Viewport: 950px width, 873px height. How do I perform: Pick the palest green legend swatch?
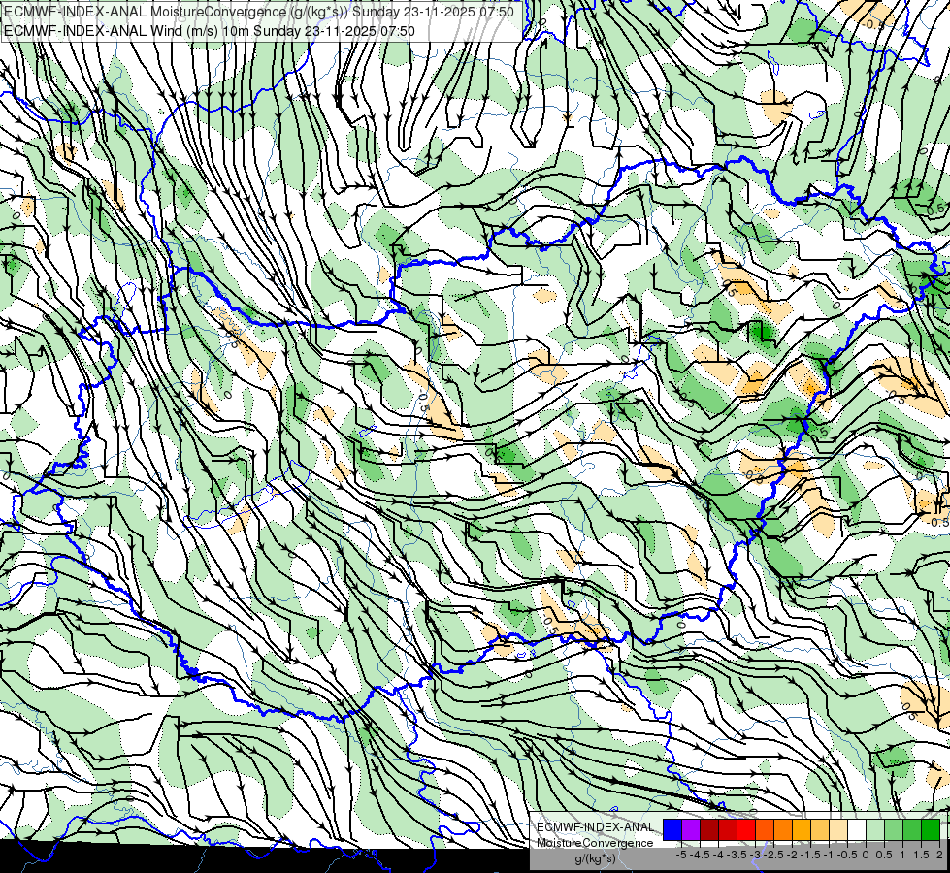click(x=875, y=829)
